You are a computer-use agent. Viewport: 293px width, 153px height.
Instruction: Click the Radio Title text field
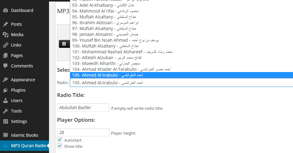tap(83, 108)
